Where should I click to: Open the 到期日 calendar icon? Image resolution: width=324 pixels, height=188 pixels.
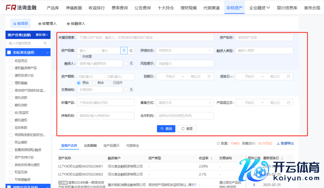[209, 77]
